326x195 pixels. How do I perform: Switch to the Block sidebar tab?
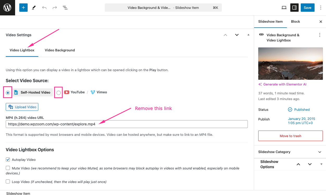(x=295, y=22)
